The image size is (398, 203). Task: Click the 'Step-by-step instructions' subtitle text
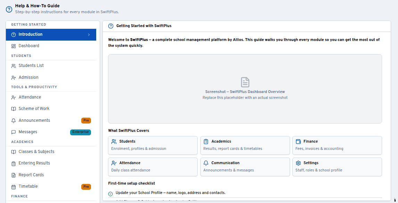click(67, 12)
